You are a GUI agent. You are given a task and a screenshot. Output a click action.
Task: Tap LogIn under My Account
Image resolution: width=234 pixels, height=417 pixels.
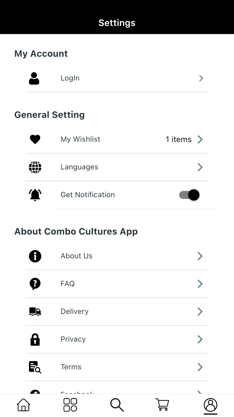70,78
